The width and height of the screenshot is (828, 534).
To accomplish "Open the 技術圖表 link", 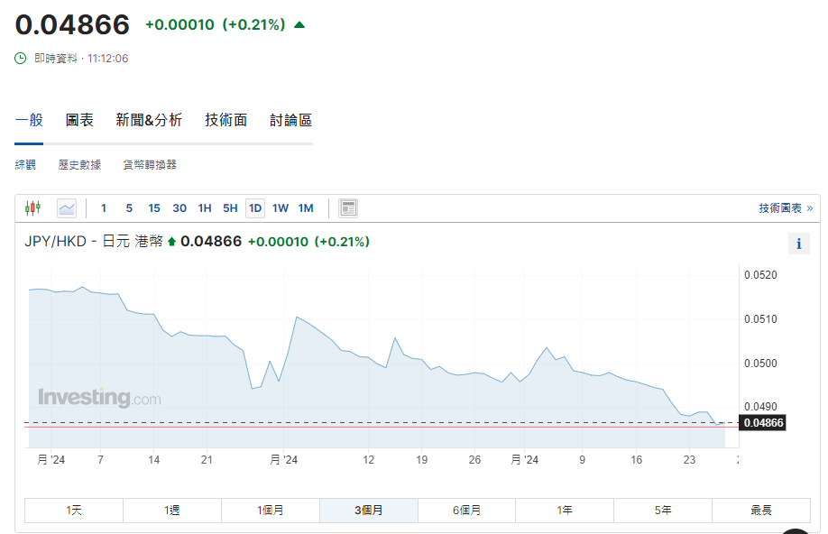I will pos(785,208).
